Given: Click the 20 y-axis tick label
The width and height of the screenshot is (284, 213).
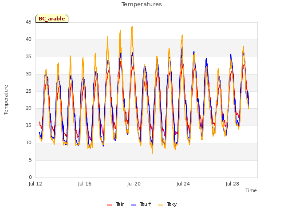Looking at the screenshot, I should click(x=28, y=108).
